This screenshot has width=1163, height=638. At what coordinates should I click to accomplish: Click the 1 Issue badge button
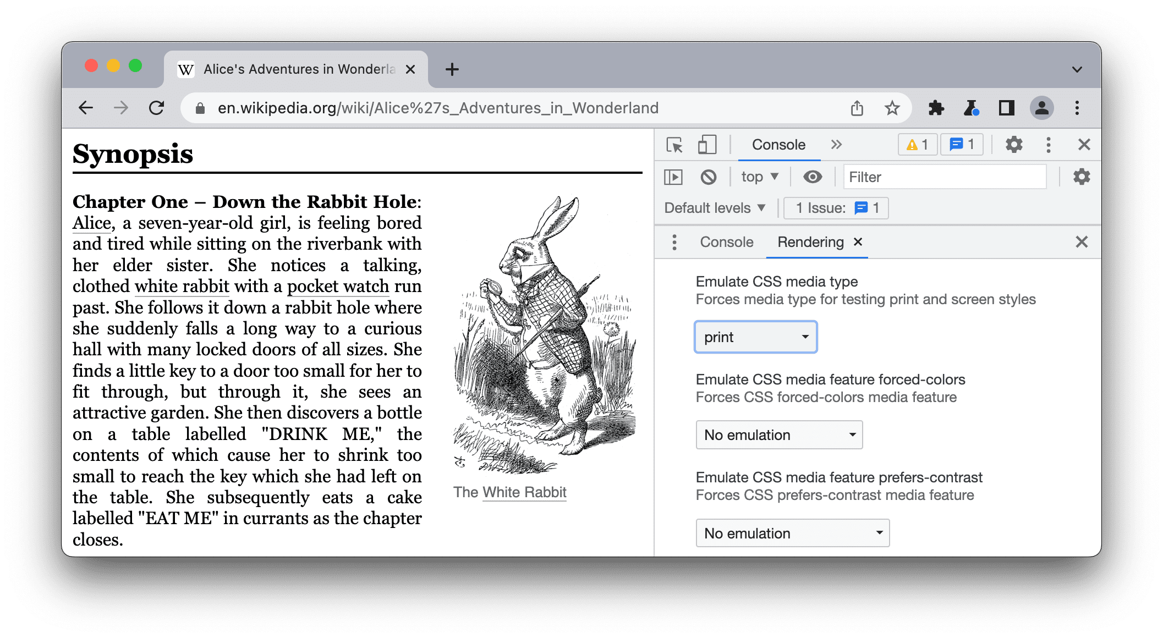[x=836, y=208]
